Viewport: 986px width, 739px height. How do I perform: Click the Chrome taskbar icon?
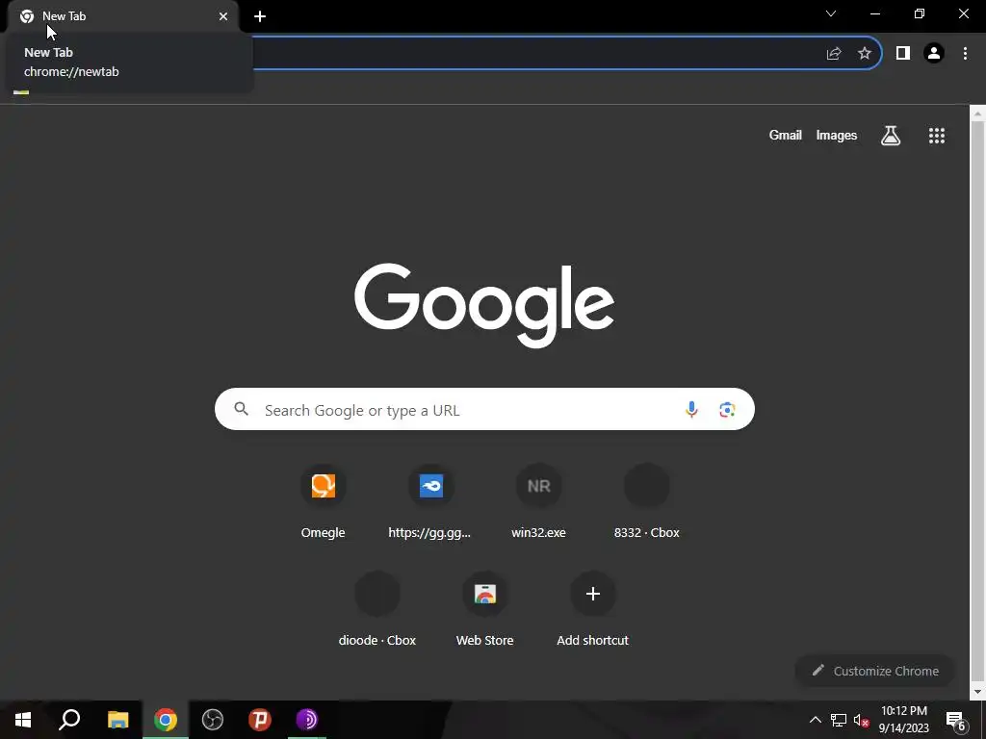(x=166, y=720)
